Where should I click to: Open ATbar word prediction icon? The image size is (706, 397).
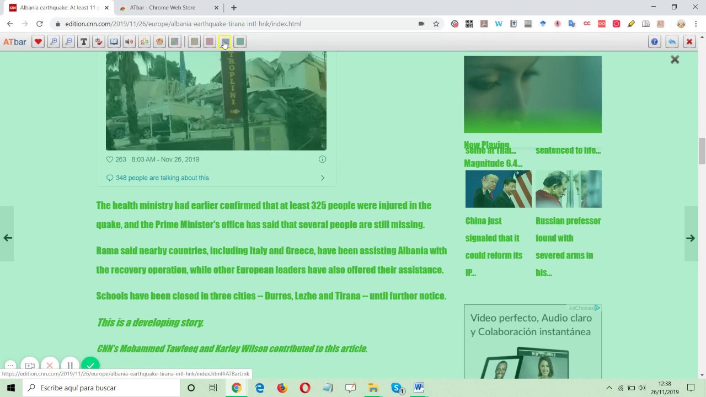click(x=144, y=42)
